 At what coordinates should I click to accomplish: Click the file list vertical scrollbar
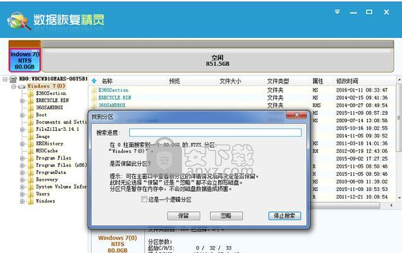click(399, 118)
